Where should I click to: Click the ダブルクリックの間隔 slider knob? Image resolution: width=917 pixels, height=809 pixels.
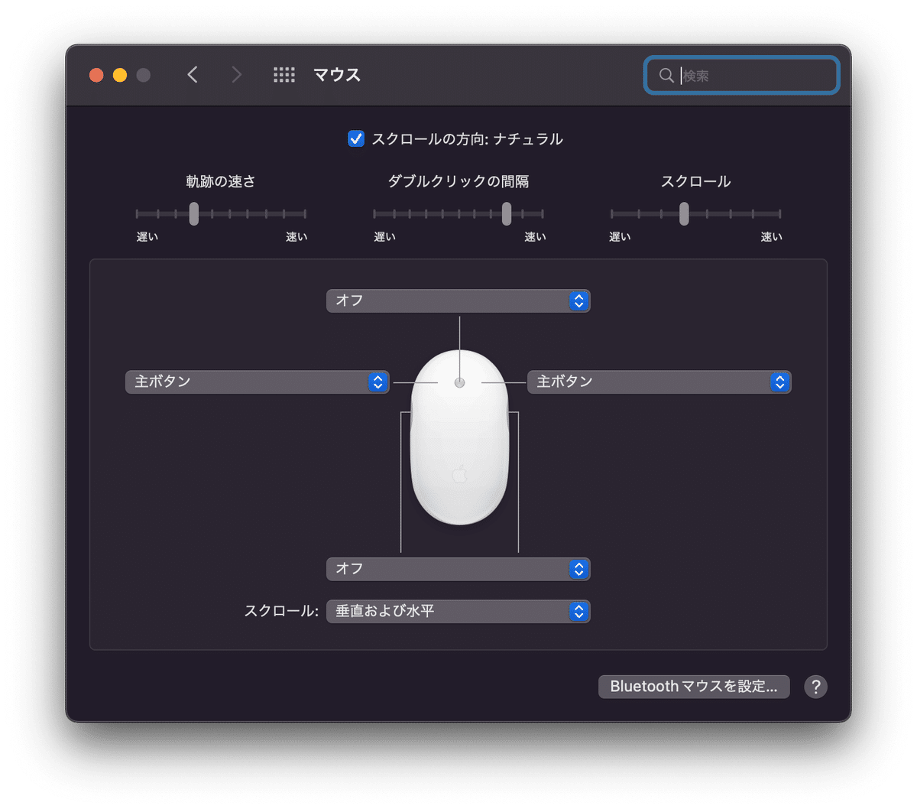coord(507,214)
